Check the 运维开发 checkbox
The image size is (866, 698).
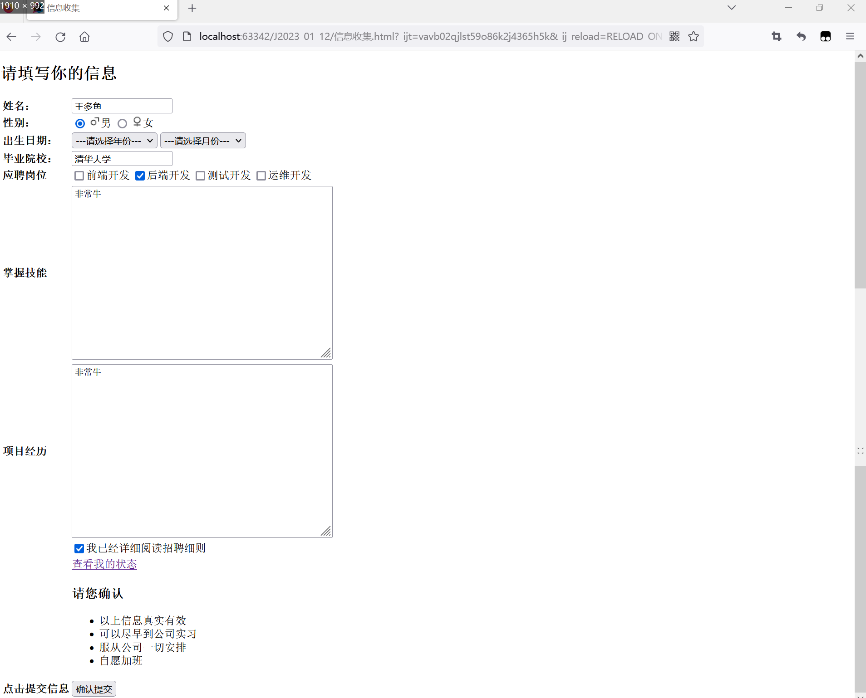261,176
